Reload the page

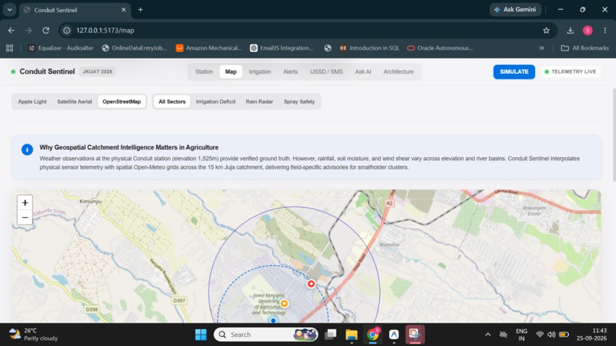pos(46,31)
